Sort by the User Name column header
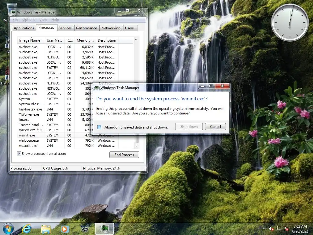 tap(55, 40)
